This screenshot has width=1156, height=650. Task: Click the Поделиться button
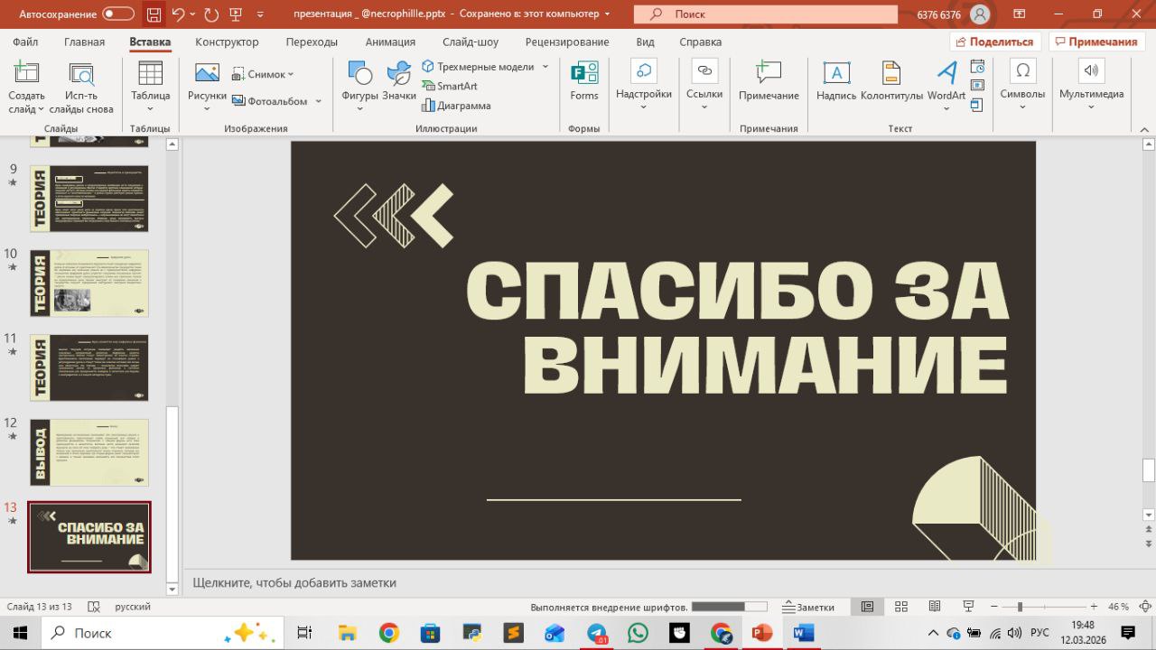coord(995,42)
